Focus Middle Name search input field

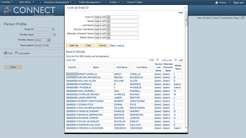pos(124,38)
